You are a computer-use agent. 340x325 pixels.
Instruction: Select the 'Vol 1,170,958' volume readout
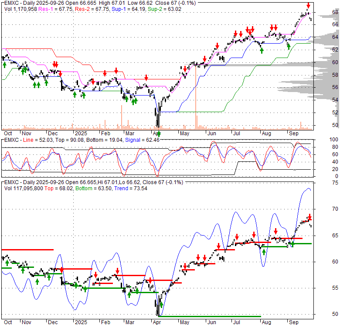point(20,9)
